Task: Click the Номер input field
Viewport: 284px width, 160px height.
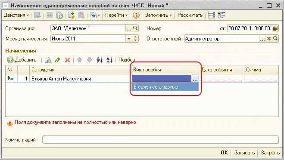Action: coord(201,28)
